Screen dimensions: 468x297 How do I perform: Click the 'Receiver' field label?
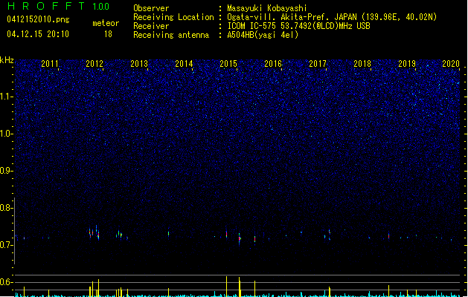[x=151, y=26]
